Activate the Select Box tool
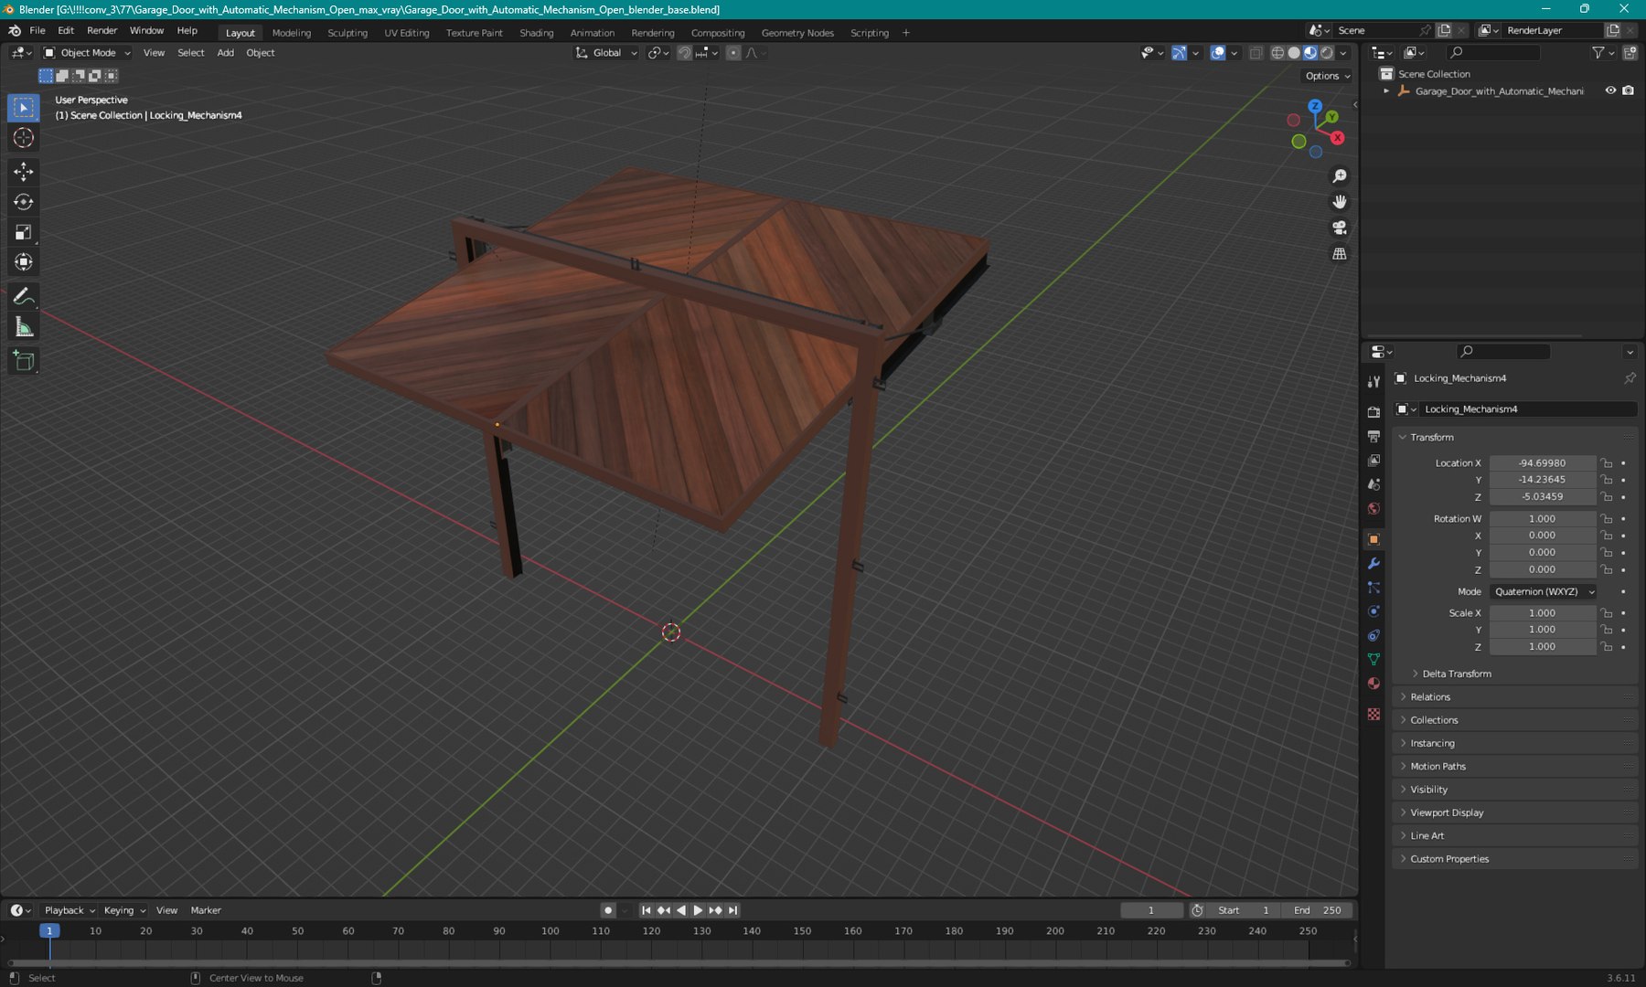This screenshot has height=987, width=1646. (24, 108)
